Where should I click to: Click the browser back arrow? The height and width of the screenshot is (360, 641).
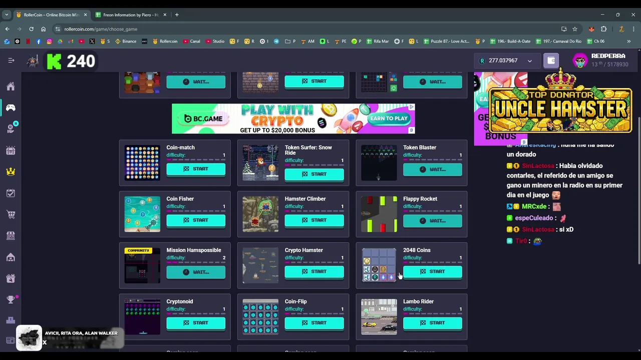point(7,29)
